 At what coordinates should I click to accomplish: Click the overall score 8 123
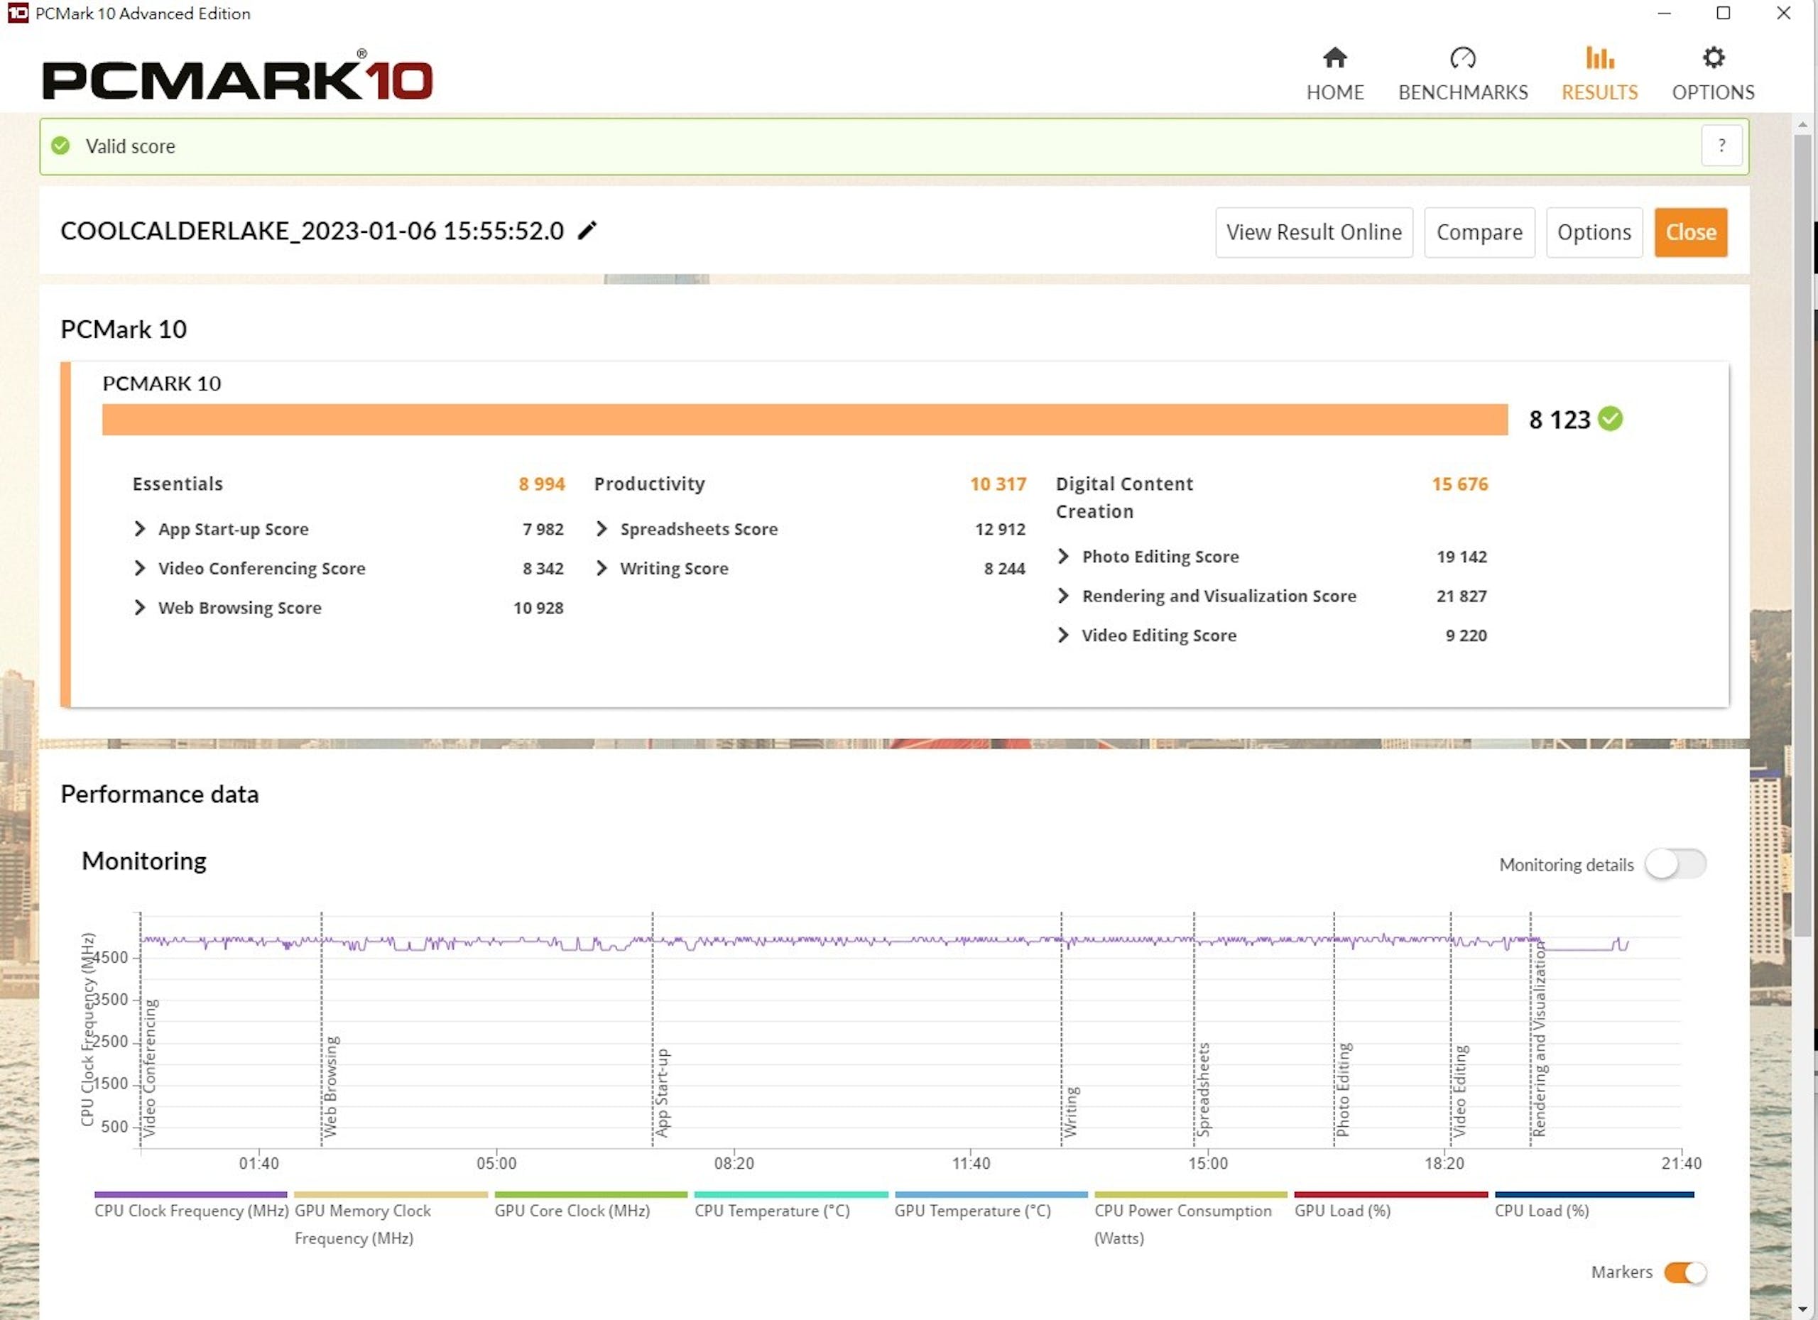point(1559,420)
